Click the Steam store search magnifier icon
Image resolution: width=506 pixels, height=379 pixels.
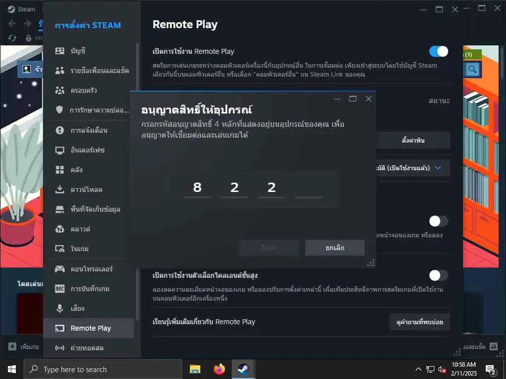click(472, 69)
